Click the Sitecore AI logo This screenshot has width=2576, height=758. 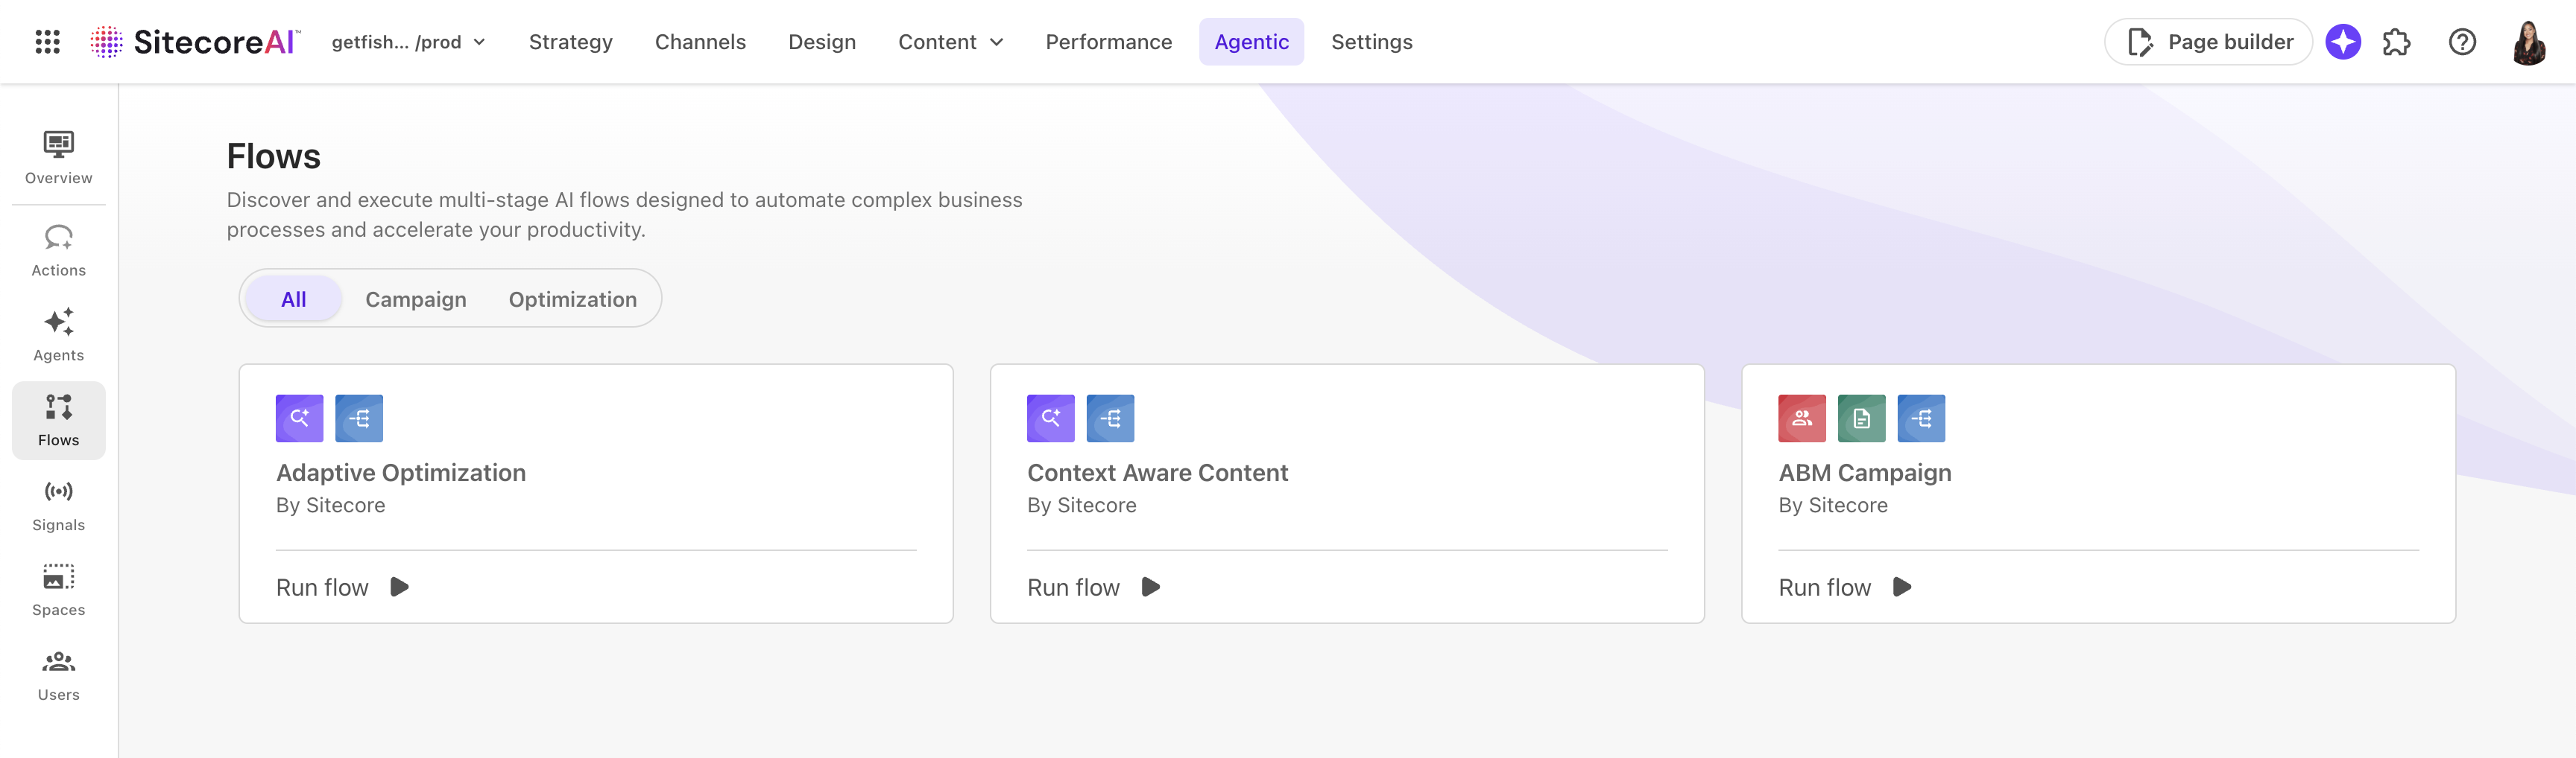tap(196, 41)
